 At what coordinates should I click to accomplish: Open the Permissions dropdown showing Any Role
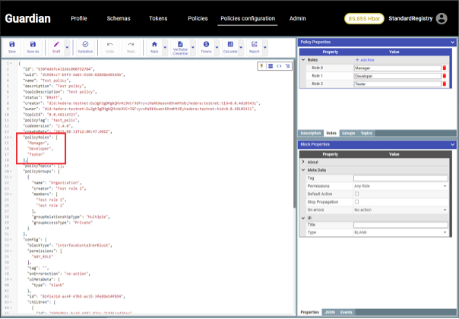pyautogui.click(x=400, y=185)
